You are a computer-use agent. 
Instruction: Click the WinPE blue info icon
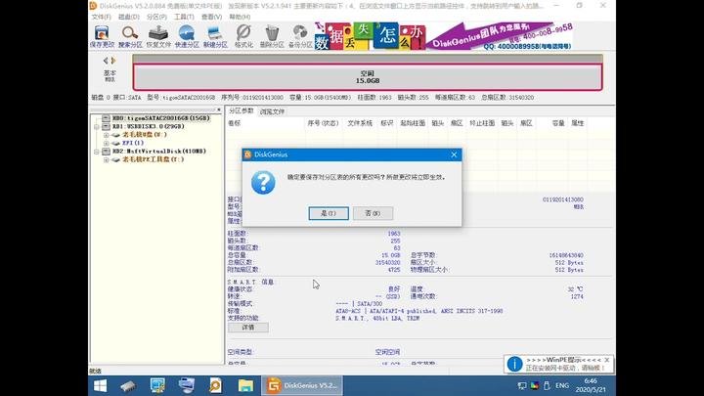tap(514, 364)
